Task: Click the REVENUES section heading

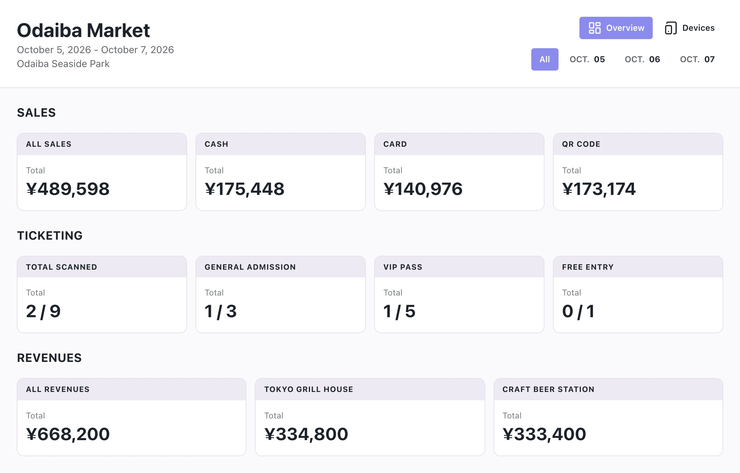Action: 49,358
